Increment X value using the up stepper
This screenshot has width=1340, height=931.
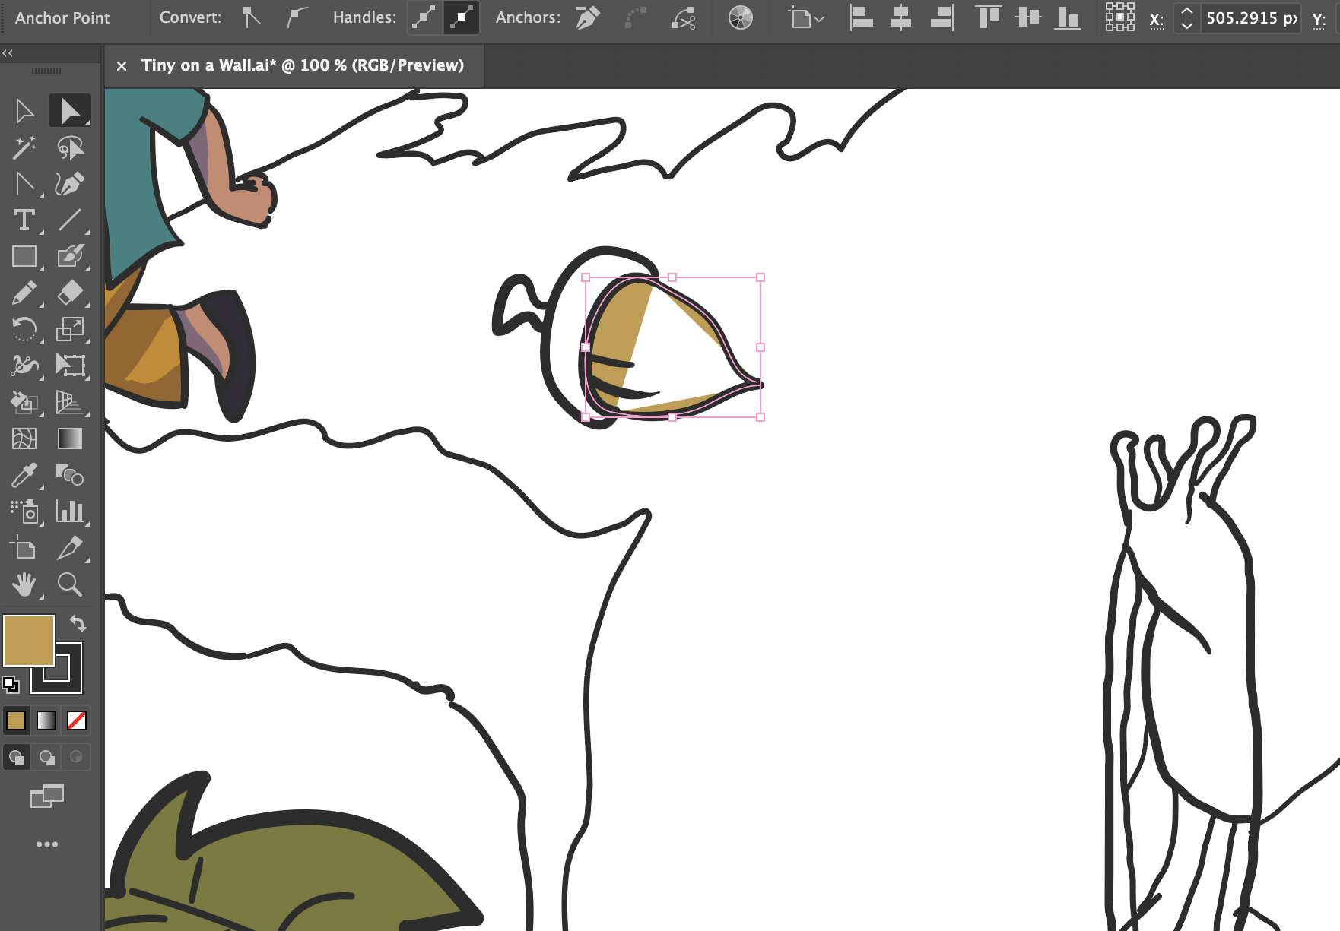point(1186,12)
